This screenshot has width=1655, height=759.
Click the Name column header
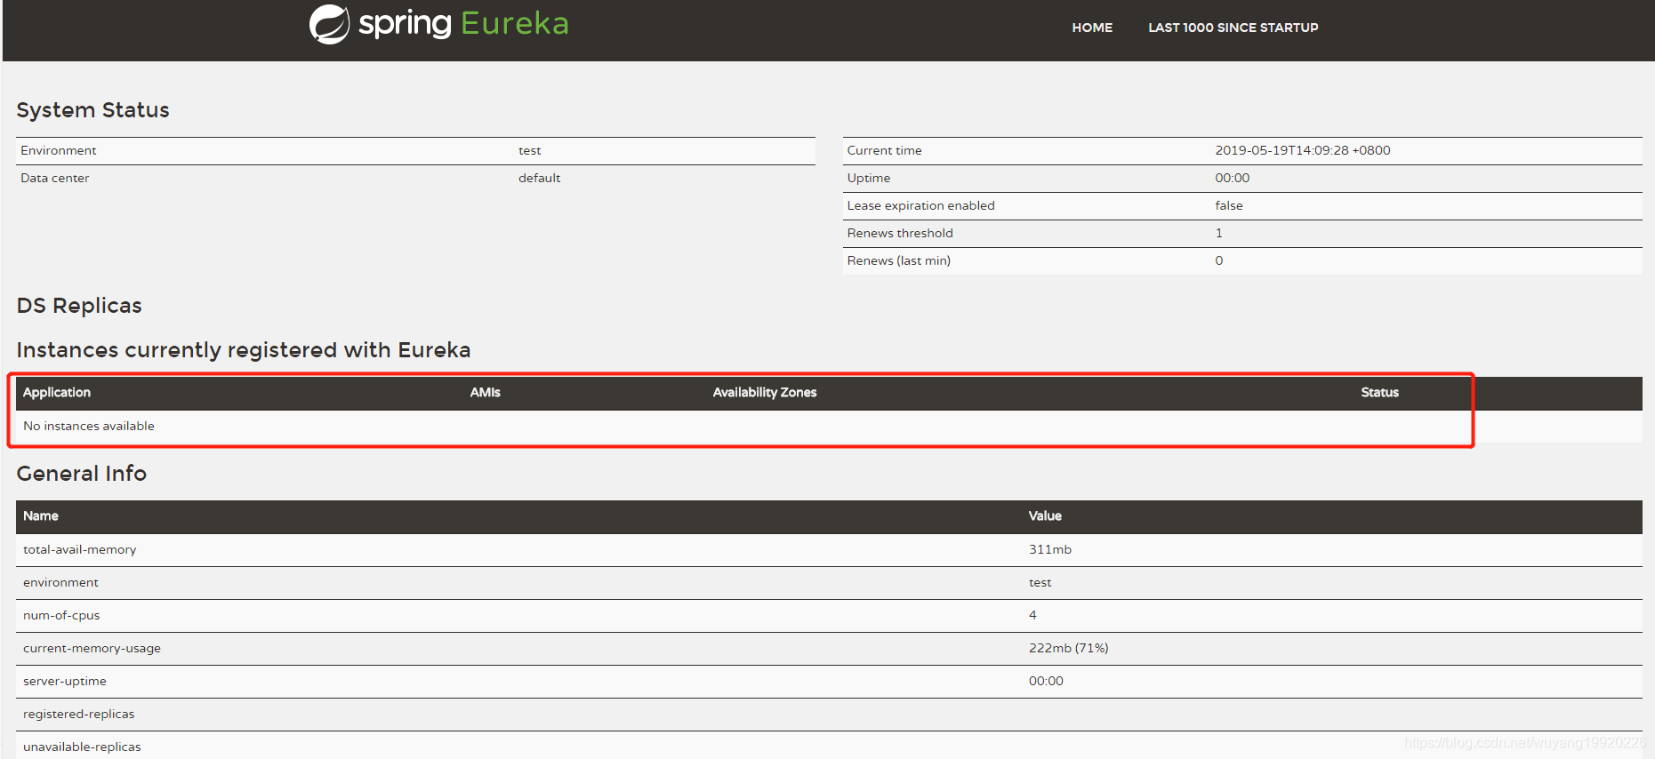[x=41, y=515]
